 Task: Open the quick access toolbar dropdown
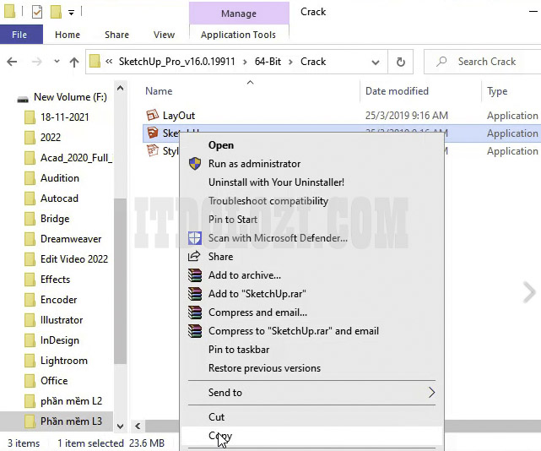click(x=72, y=13)
